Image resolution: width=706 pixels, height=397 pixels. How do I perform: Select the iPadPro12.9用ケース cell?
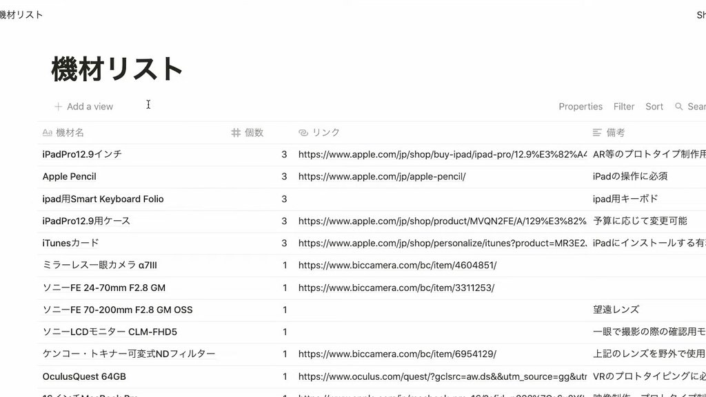tap(132, 221)
